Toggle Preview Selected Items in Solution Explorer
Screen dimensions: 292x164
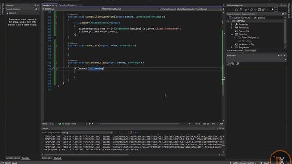(276, 10)
